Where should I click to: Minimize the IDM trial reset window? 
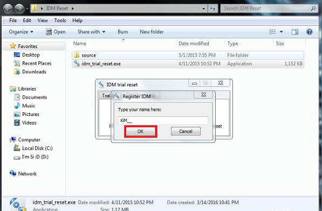(194, 83)
